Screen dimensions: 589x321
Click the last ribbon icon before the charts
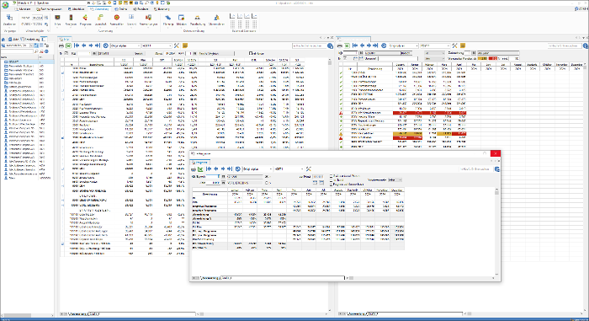pyautogui.click(x=216, y=18)
